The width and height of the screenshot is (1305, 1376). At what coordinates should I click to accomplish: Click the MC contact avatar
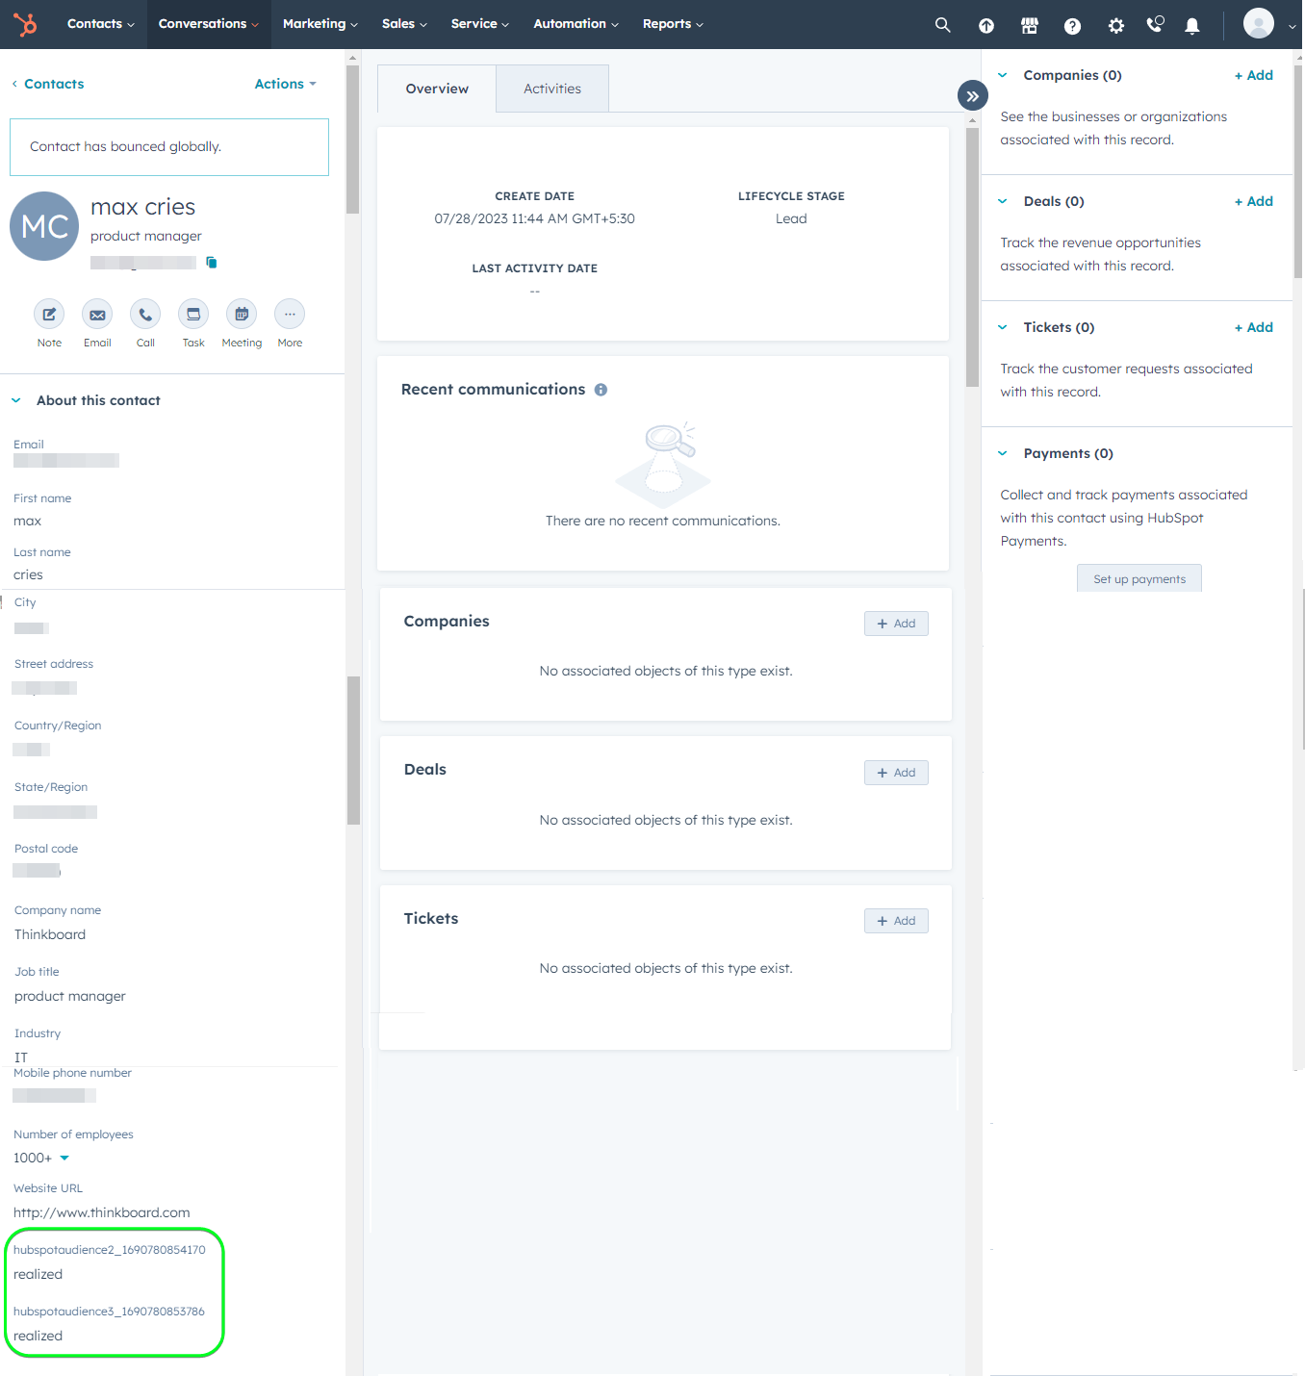pyautogui.click(x=44, y=226)
